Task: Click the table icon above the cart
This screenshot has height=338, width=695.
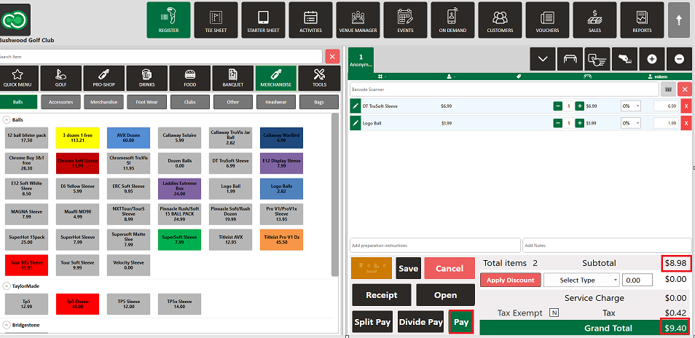Action: (570, 59)
